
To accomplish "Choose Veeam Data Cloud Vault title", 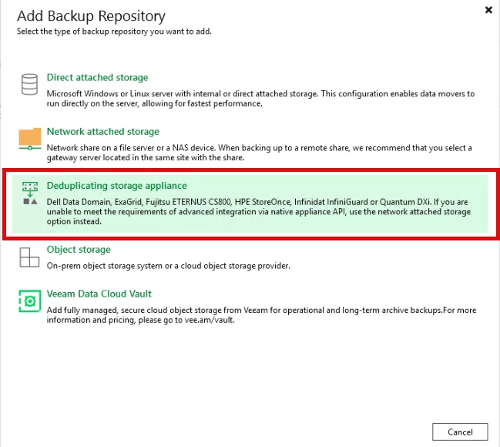I will 99,294.
